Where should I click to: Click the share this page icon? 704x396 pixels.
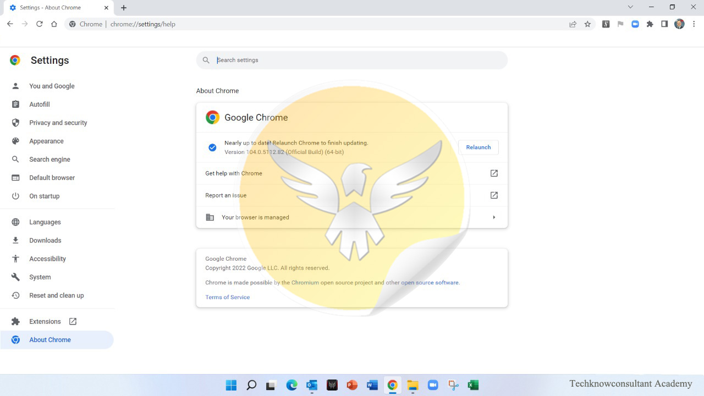click(x=573, y=24)
